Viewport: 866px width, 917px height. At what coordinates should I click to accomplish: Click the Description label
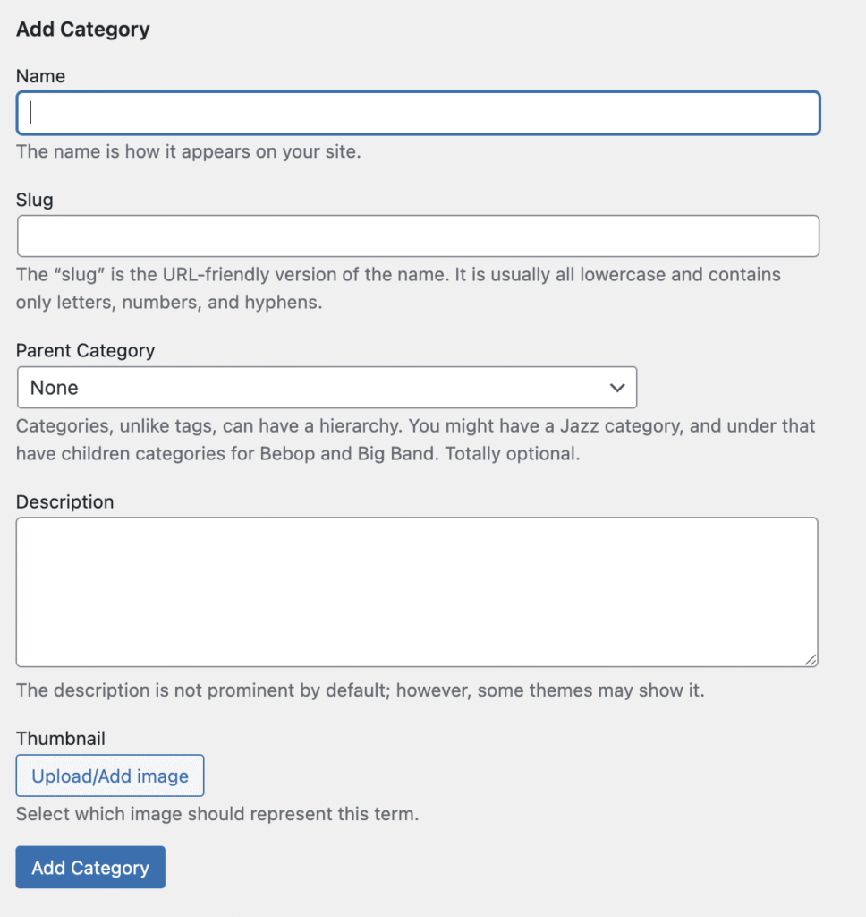pyautogui.click(x=64, y=501)
